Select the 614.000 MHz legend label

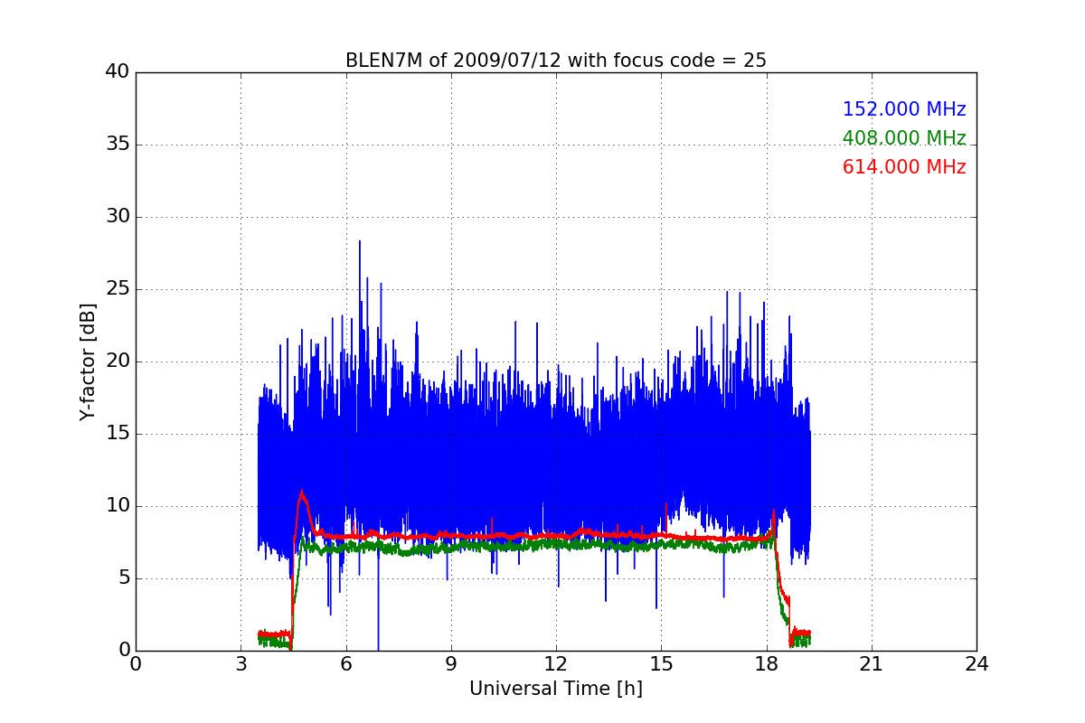[x=904, y=167]
